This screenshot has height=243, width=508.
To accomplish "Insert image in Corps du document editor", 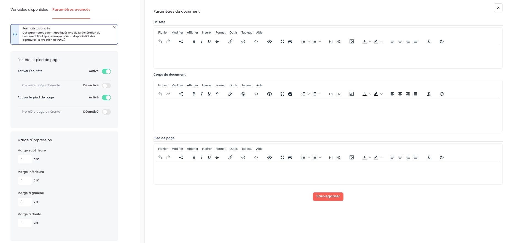I will coord(351,94).
